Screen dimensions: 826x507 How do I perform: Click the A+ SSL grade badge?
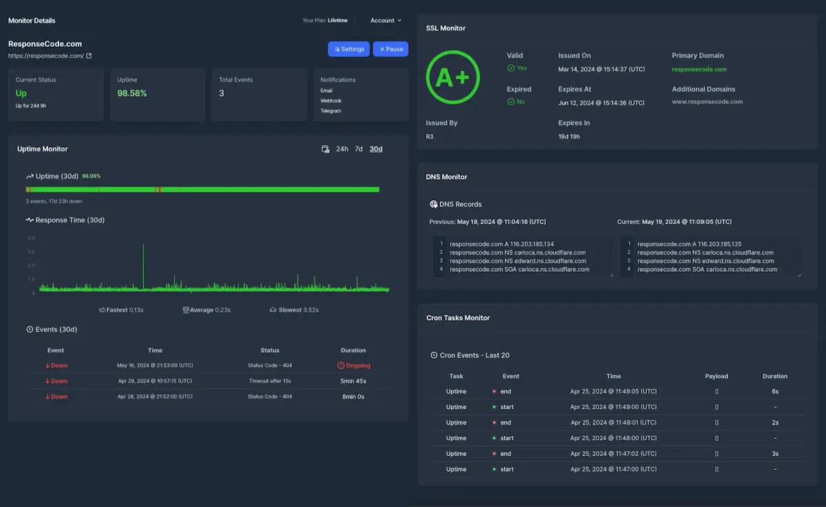(x=452, y=78)
